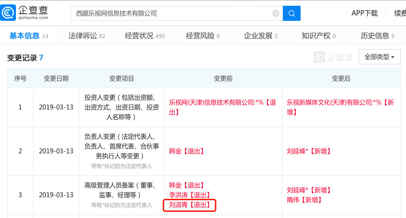Click the 负责人变更 item text
This screenshot has width=406, height=218.
(x=122, y=146)
